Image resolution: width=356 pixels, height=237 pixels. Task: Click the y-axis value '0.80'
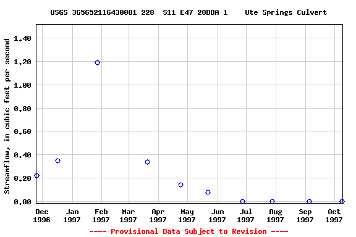pyautogui.click(x=22, y=109)
